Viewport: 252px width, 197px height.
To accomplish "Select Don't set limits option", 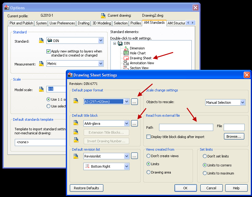I will 205,156.
